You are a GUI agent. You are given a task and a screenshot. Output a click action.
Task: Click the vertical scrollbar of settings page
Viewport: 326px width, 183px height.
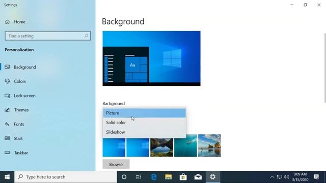pos(325,68)
